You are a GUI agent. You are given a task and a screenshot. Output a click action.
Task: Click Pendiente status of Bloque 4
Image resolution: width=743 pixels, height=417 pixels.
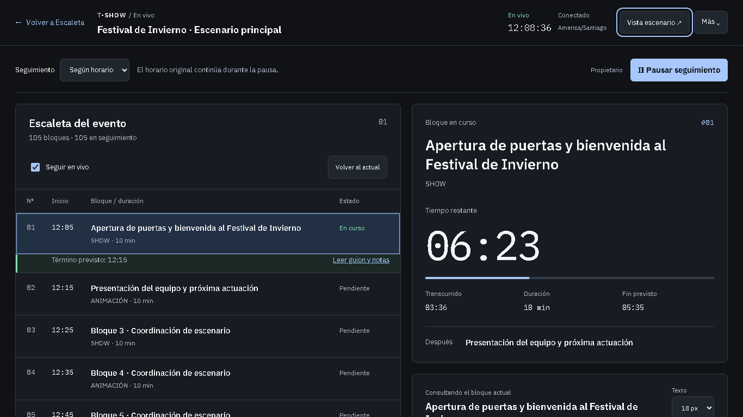(355, 373)
